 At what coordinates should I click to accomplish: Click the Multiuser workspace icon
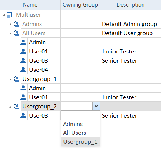(10, 15)
